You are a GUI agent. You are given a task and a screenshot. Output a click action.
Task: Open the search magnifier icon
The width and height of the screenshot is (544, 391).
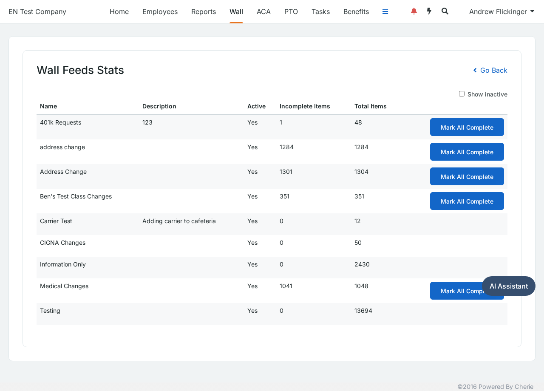(x=445, y=11)
